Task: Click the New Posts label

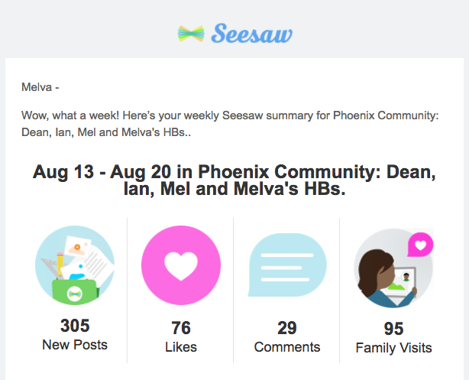Action: tap(75, 345)
